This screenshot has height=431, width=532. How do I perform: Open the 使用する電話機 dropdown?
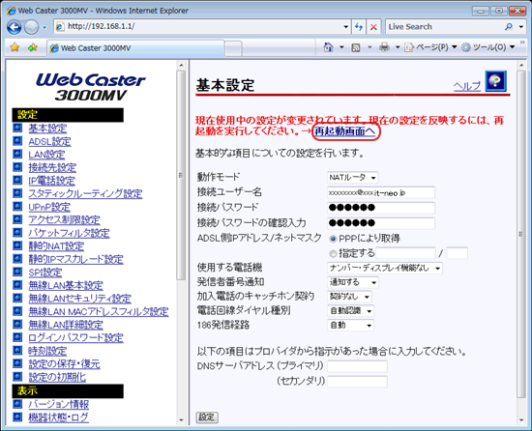point(385,268)
